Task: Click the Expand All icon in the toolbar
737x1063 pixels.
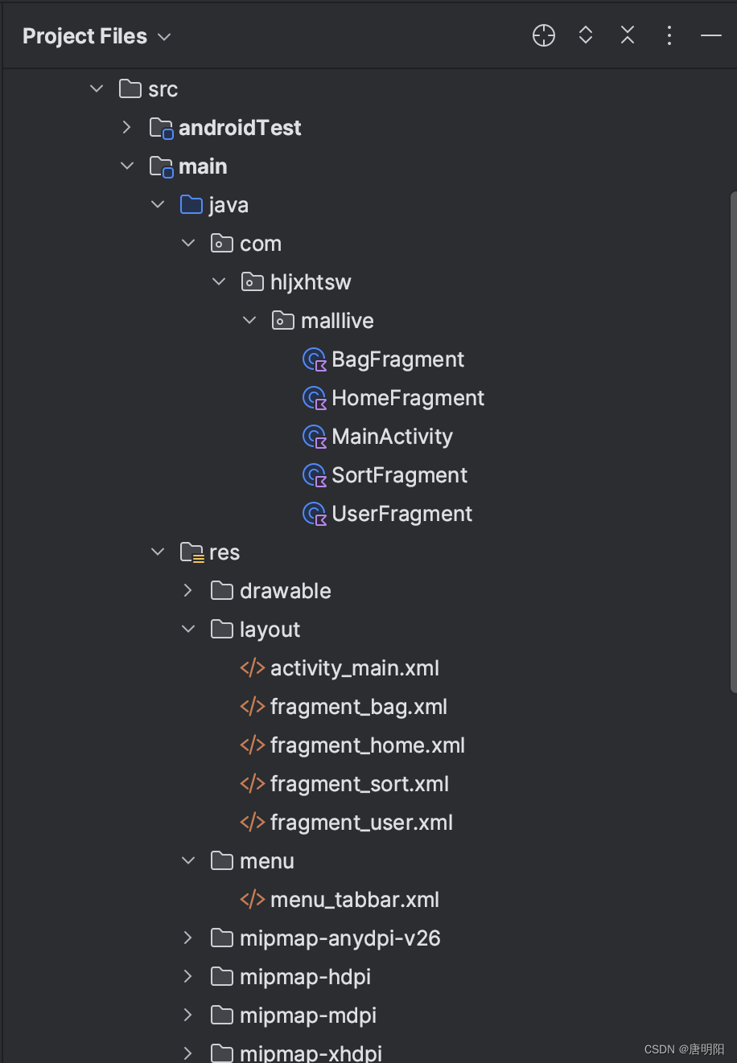Action: click(x=586, y=35)
